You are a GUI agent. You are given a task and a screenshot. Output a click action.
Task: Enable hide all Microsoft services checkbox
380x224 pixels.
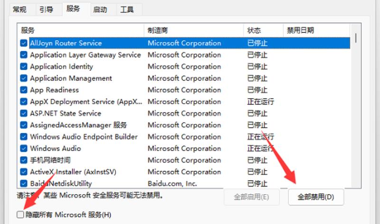[x=20, y=215]
